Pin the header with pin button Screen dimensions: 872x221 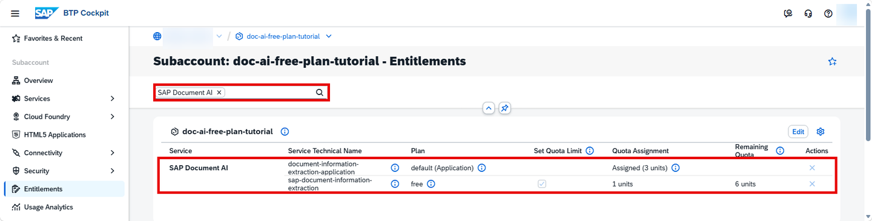coord(504,108)
